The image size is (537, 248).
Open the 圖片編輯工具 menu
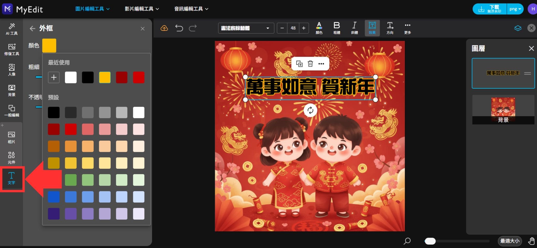tap(92, 9)
